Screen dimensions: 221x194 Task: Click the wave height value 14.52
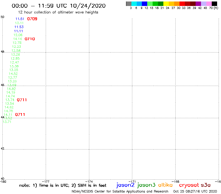[x=13, y=74]
